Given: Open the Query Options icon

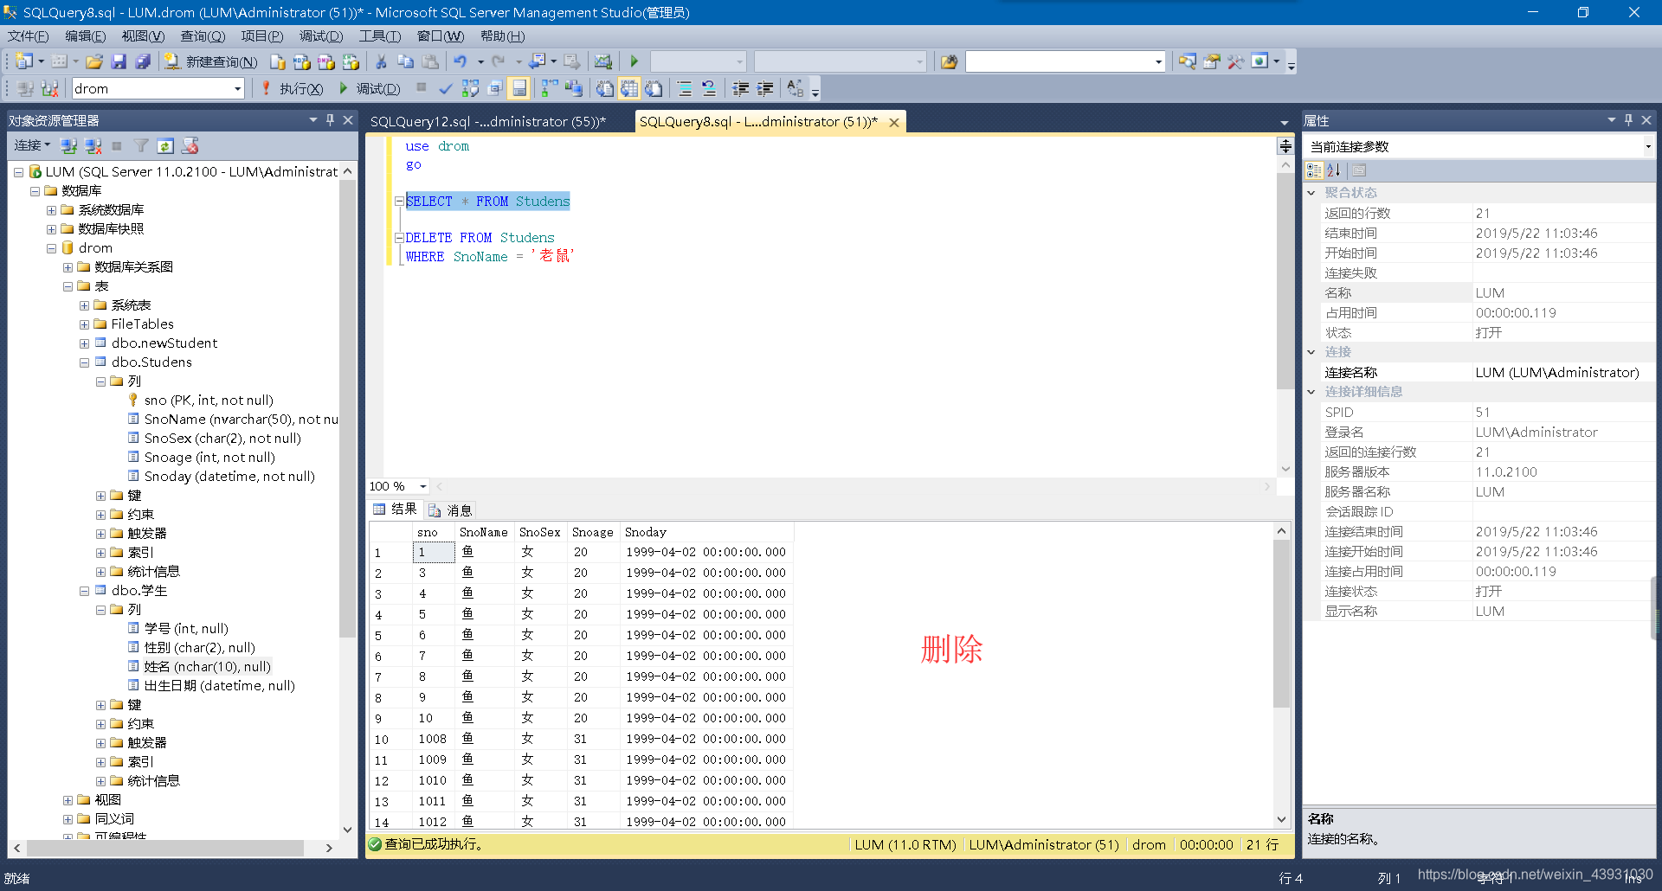Looking at the screenshot, I should tap(494, 88).
